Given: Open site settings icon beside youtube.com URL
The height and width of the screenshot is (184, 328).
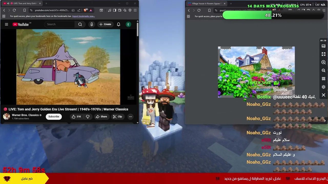Looking at the screenshot, I should [31, 10].
